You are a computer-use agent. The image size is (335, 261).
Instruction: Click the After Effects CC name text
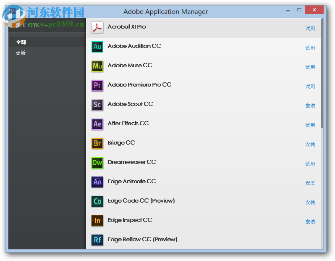click(x=128, y=124)
